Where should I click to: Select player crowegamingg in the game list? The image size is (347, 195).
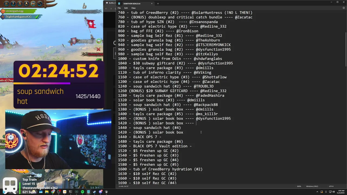pos(18,11)
